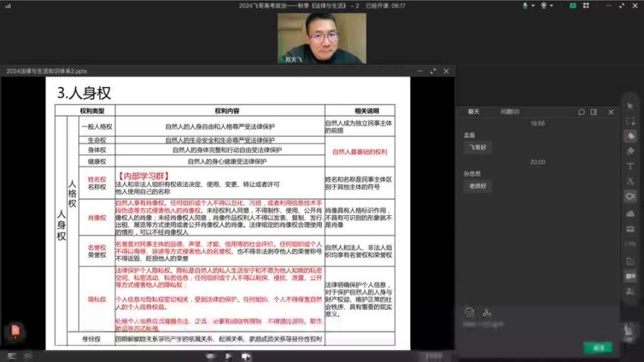The width and height of the screenshot is (644, 362).
Task: Switch to the 聊天 chat tab
Action: (x=474, y=111)
